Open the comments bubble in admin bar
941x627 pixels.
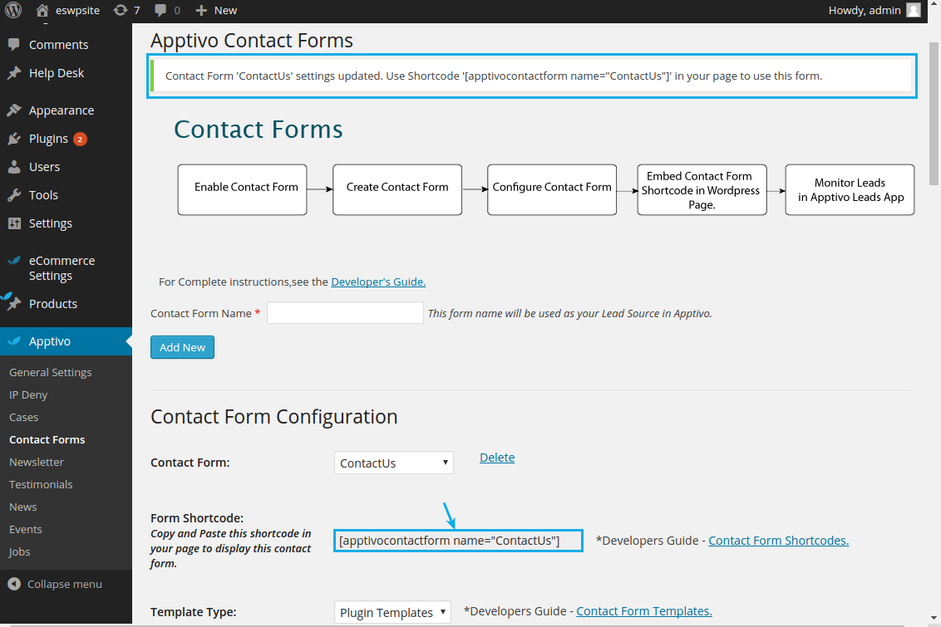click(160, 10)
